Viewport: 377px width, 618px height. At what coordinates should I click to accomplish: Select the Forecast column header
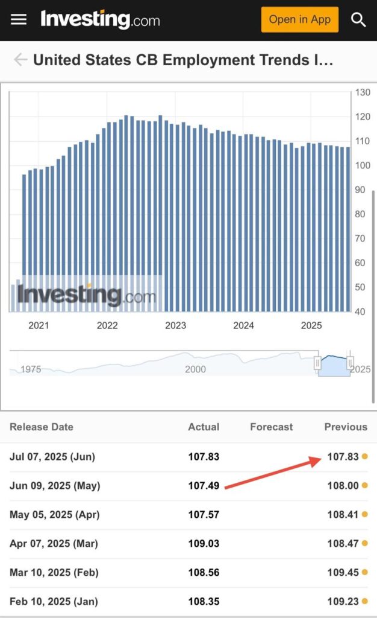click(271, 427)
